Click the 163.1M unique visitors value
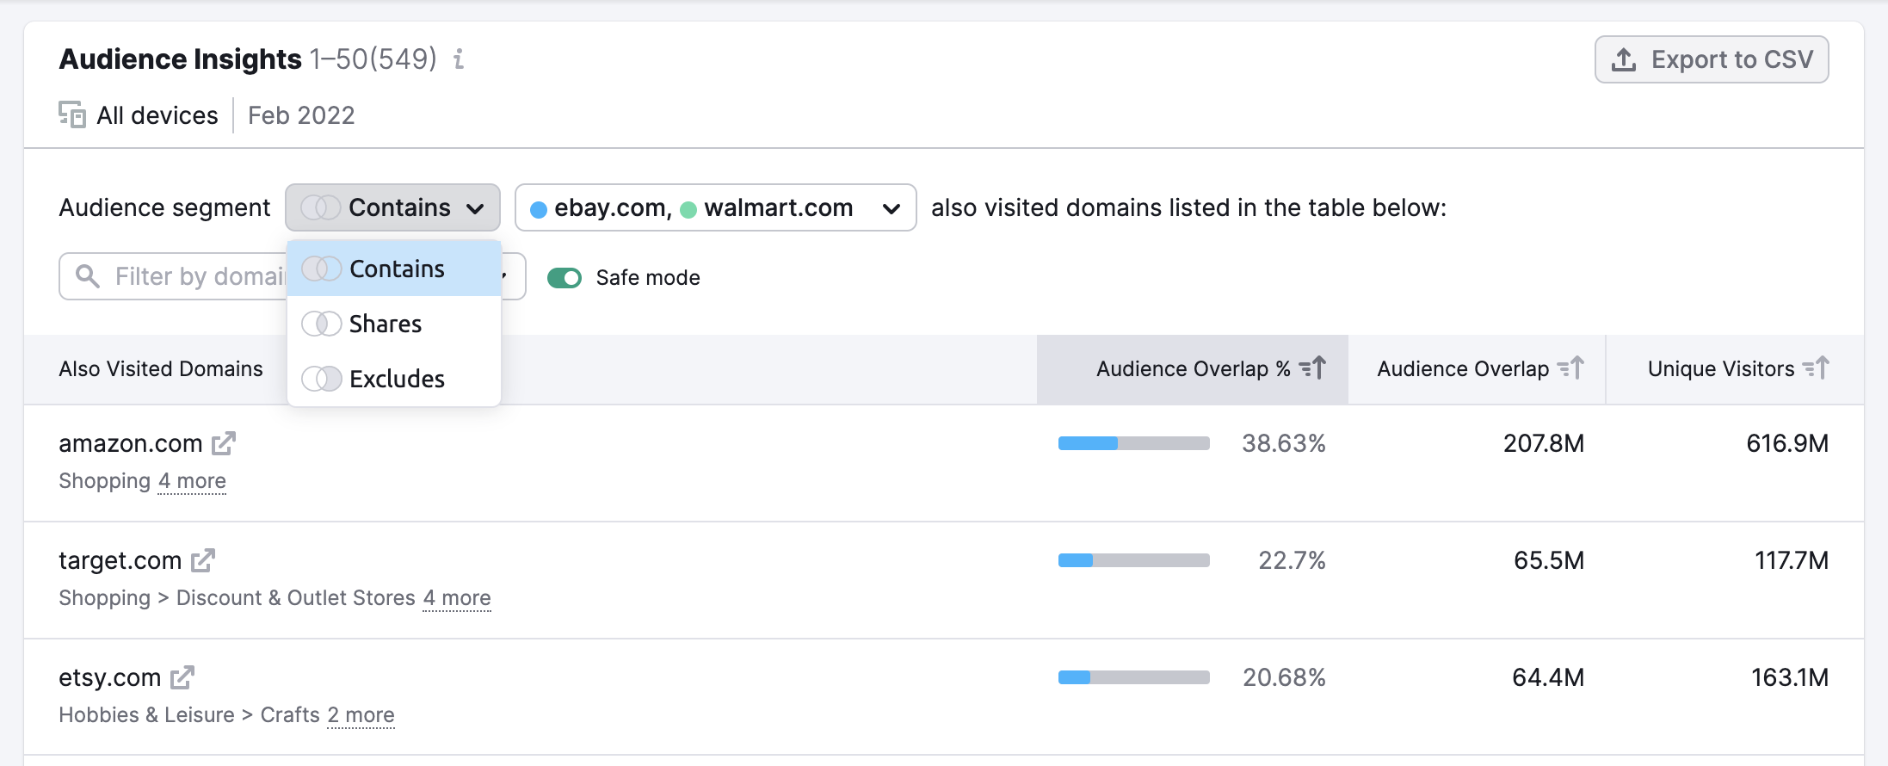 tap(1790, 677)
